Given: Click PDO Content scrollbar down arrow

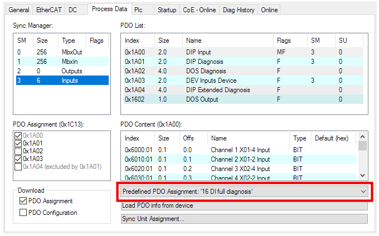Looking at the screenshot, I should (362, 175).
